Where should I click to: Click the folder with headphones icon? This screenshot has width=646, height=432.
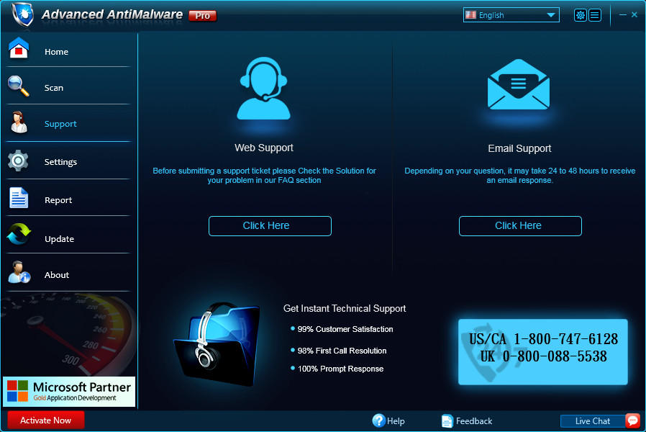(x=217, y=344)
